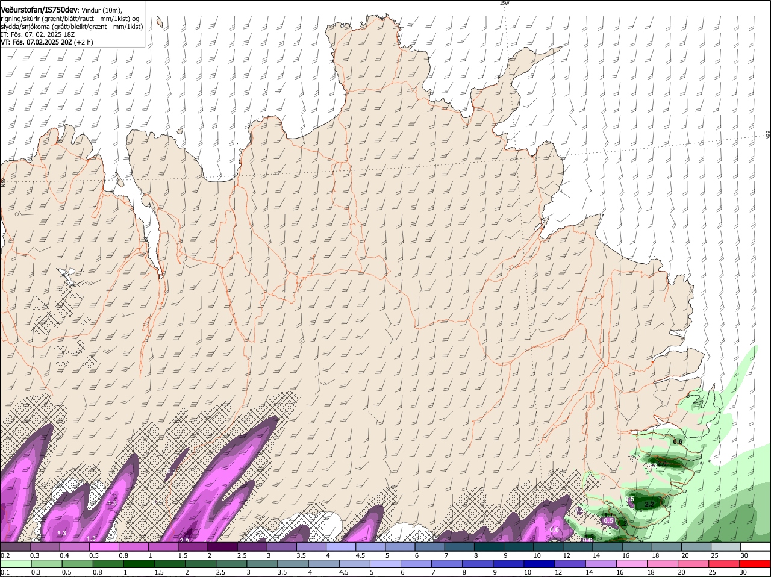Select the dark blue swatch between 10 and 12
The image size is (771, 577).
coord(540,564)
